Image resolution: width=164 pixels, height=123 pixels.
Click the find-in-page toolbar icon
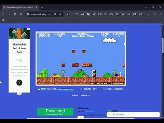pos(135,14)
